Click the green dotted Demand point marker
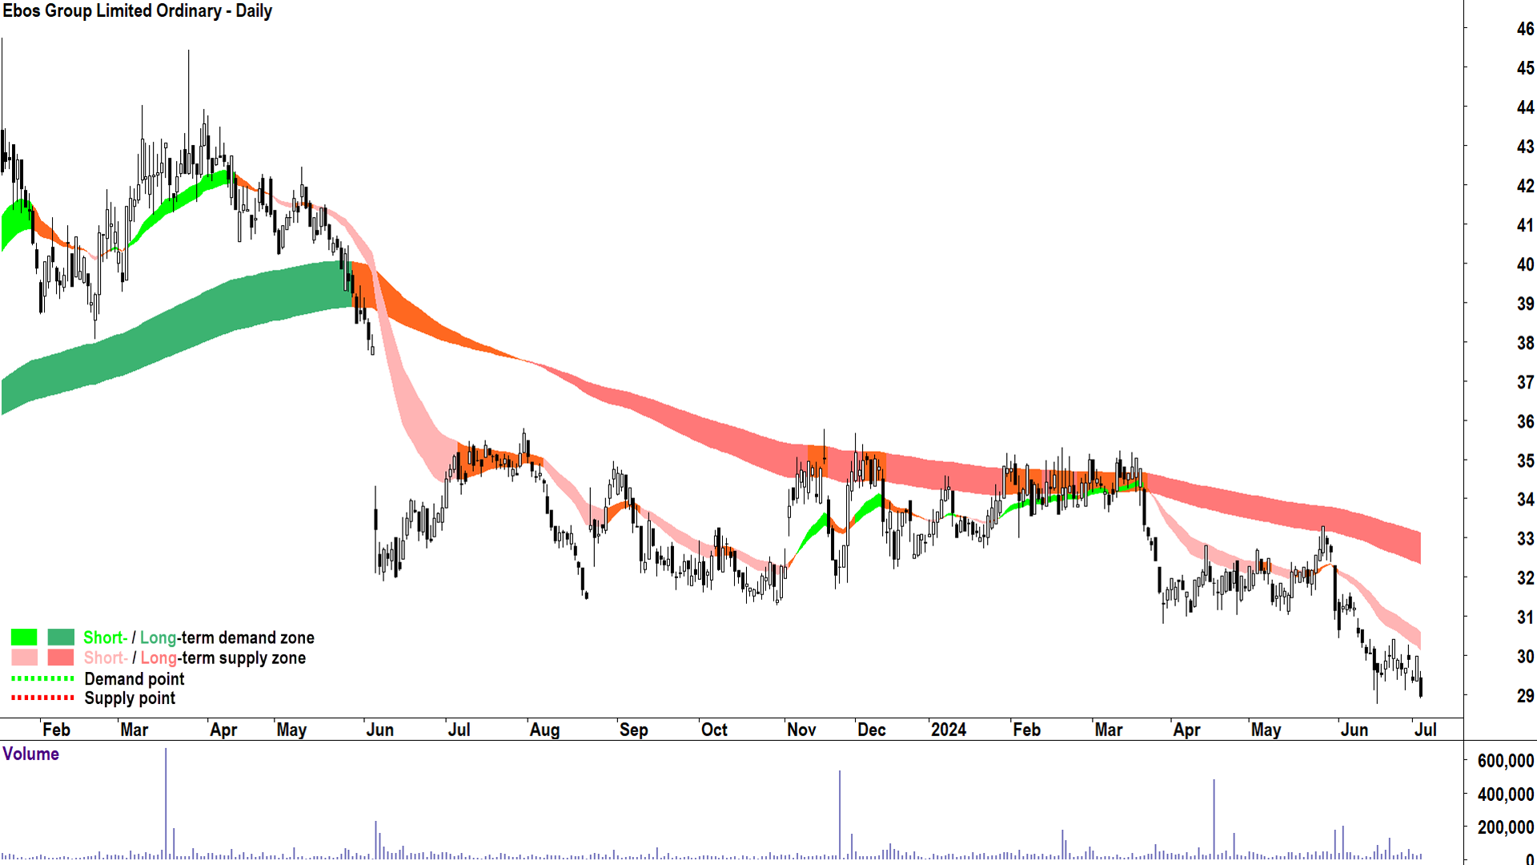1537x865 pixels. coord(42,678)
